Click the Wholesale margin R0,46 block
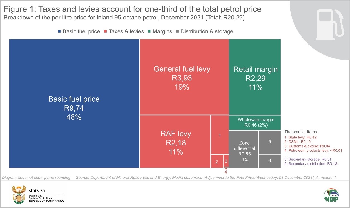 (x=255, y=122)
